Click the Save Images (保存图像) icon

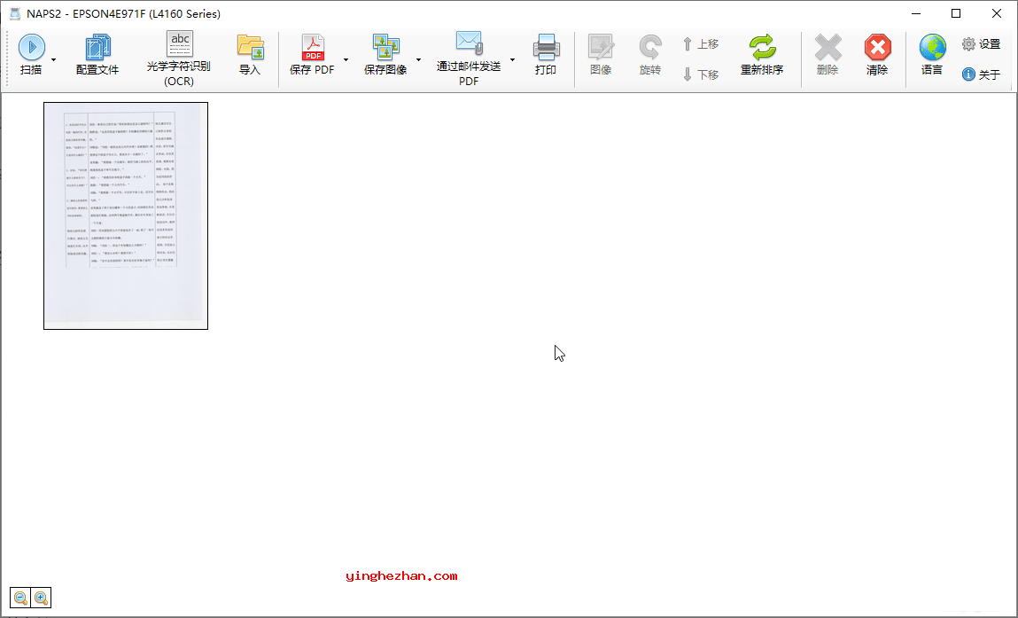click(x=385, y=48)
